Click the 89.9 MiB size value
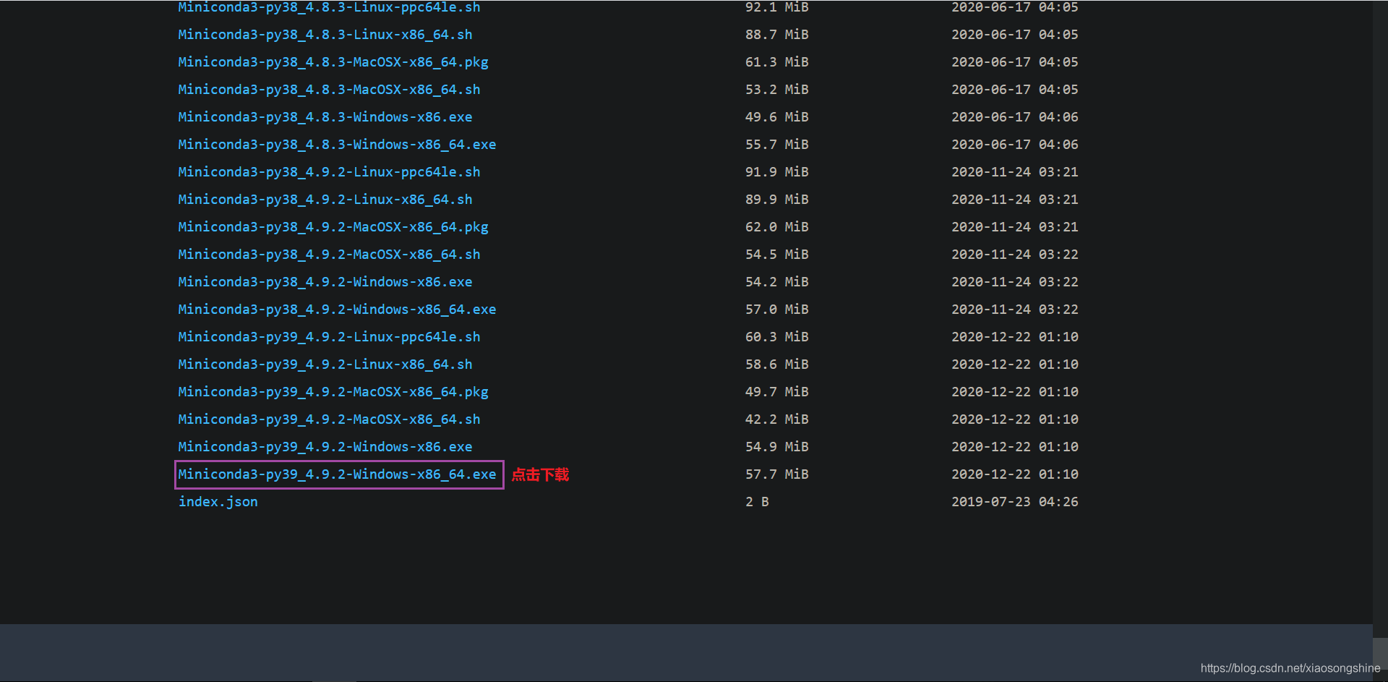This screenshot has width=1388, height=682. pos(777,200)
